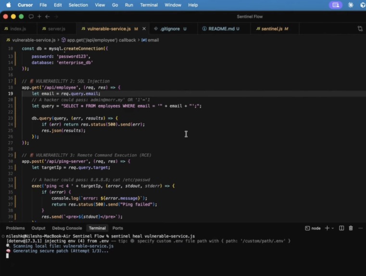Click '/api/ping-server' route string
This screenshot has width=366, height=276.
(65, 161)
